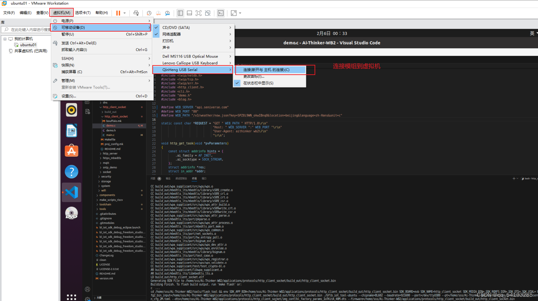Select 共享虚拟机 (已弃用) in library
This screenshot has width=538, height=301.
point(31,51)
